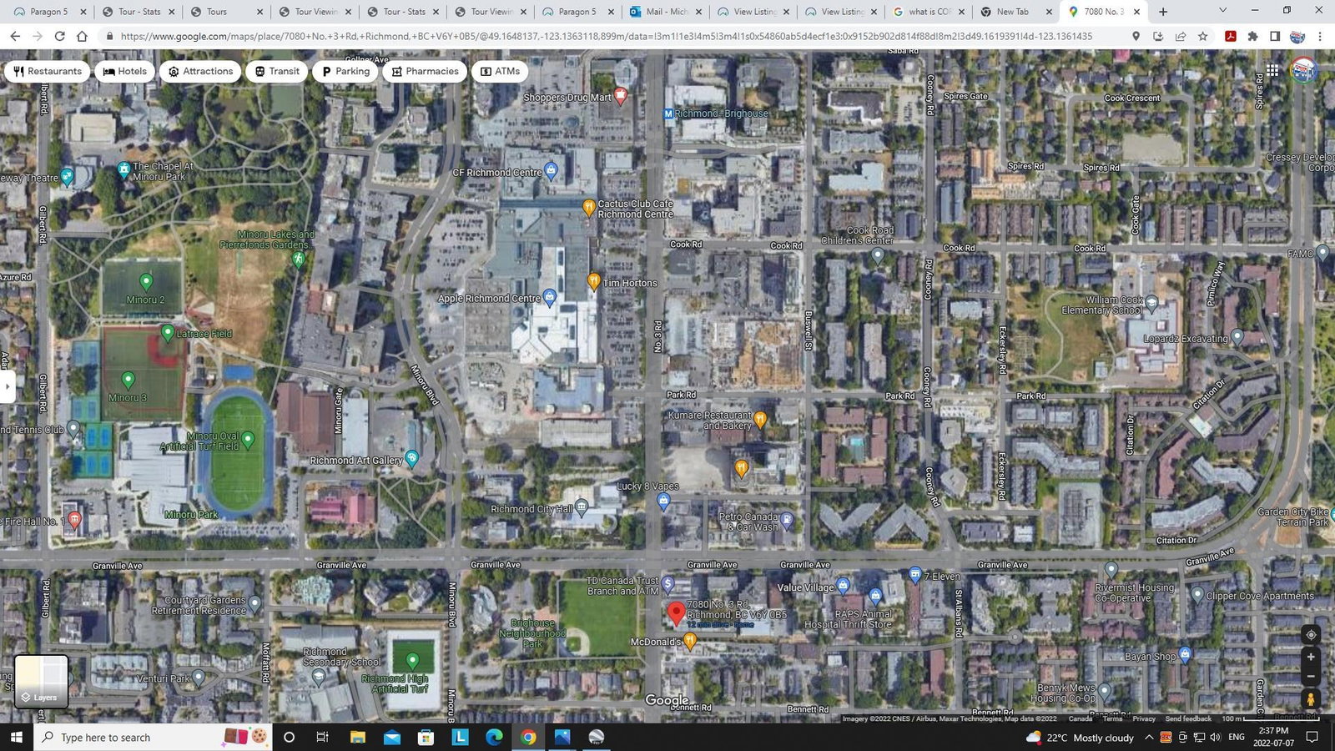The height and width of the screenshot is (751, 1335).
Task: Click the show your location button
Action: coord(1311,635)
